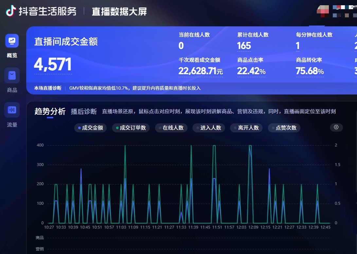Toggle the 成交订单数 chart series
357x254 pixels.
[131, 128]
